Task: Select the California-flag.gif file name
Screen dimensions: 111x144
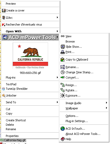Action: tap(15, 140)
